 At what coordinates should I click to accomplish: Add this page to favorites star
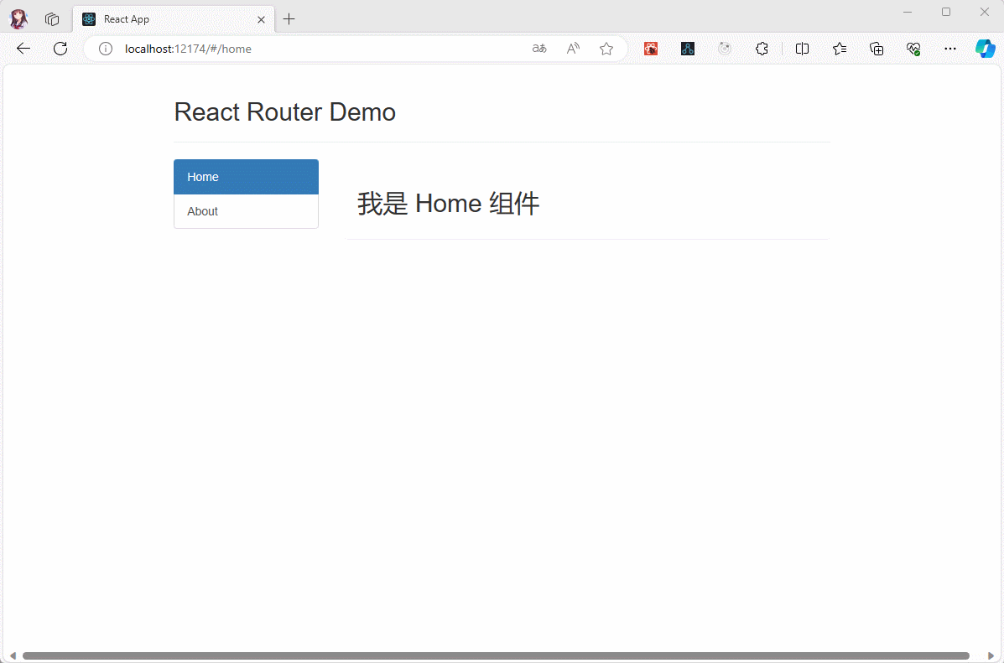click(606, 49)
